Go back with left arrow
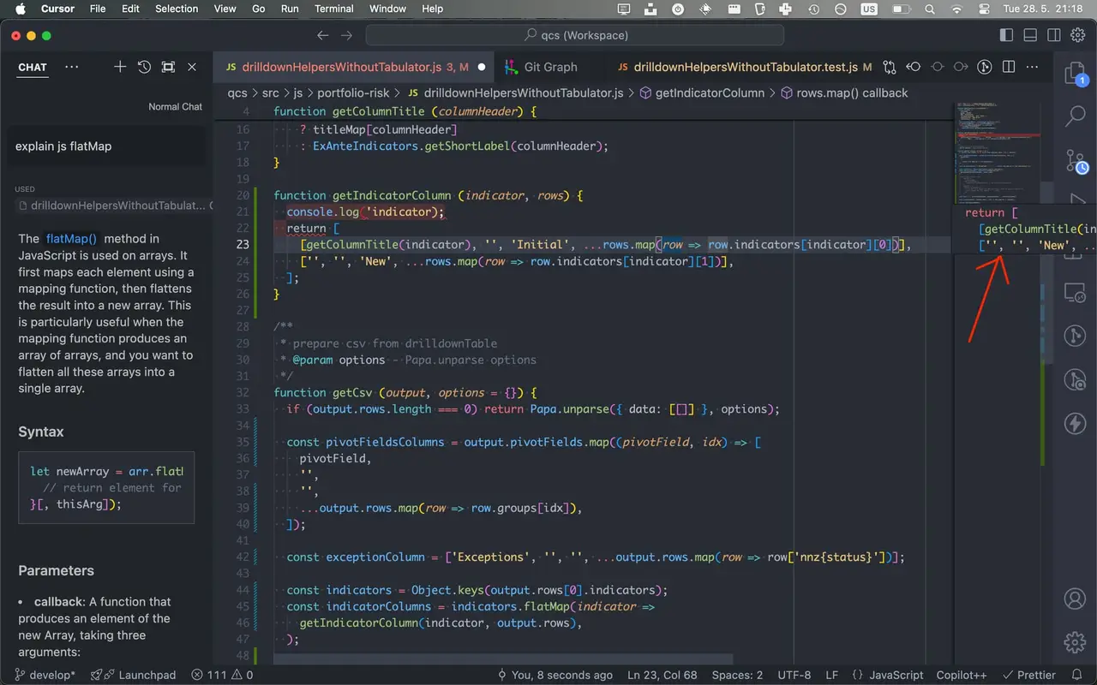The width and height of the screenshot is (1097, 685). (322, 35)
